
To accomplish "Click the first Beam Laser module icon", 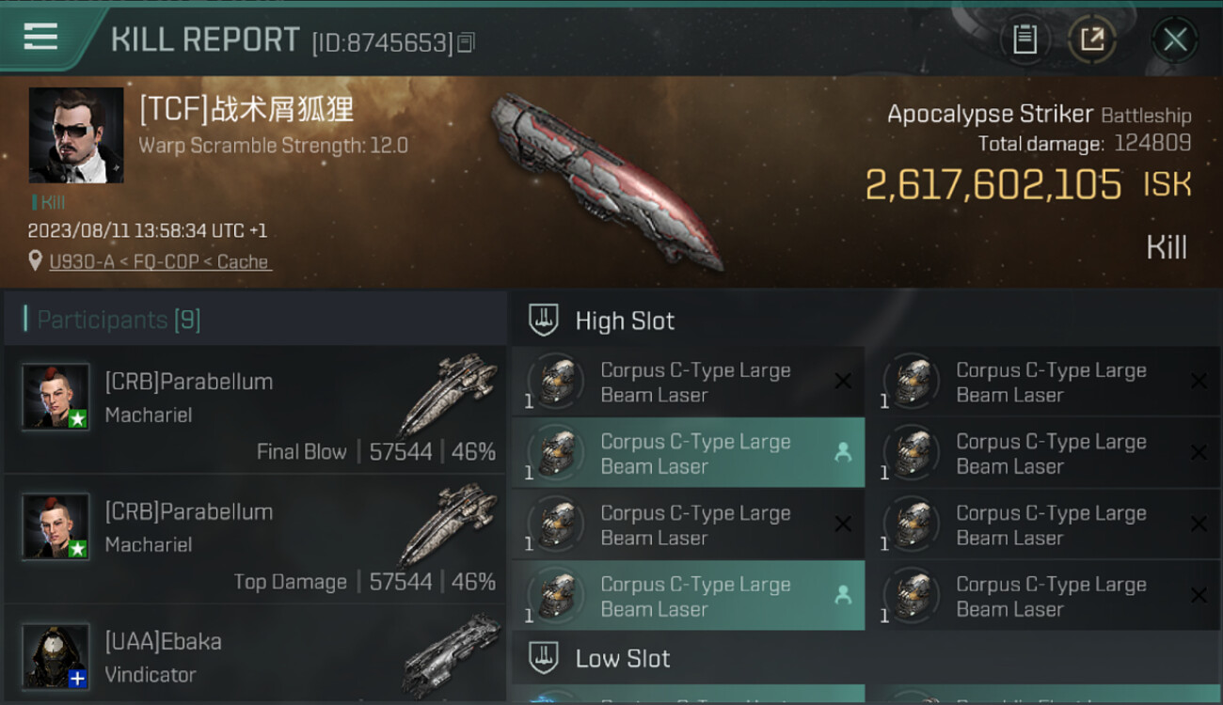I will tap(555, 382).
